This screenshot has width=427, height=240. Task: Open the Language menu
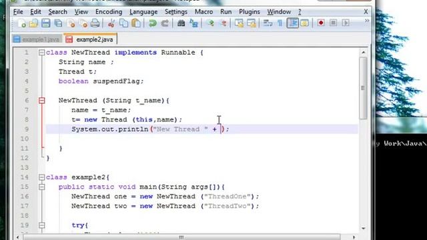pyautogui.click(x=143, y=12)
